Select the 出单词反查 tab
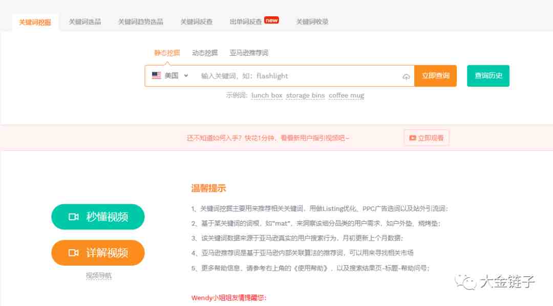The image size is (553, 306). [x=246, y=22]
